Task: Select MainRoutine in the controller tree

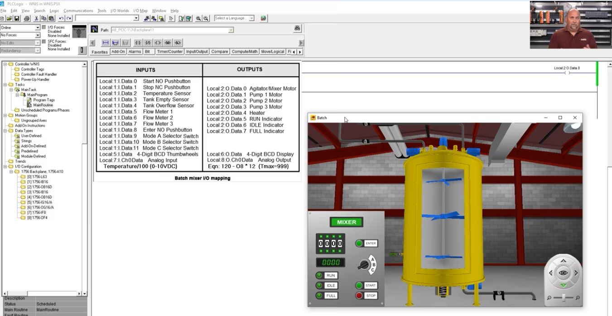Action: pyautogui.click(x=43, y=105)
